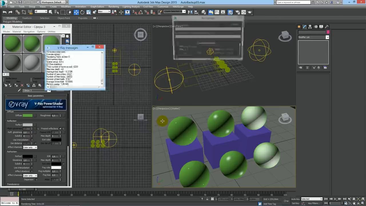Open the Rendering menu
Screen dimensions: 366x206
point(114,7)
